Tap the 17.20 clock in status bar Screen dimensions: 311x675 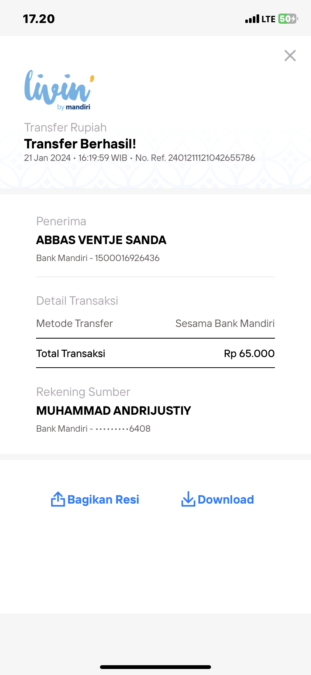point(39,19)
